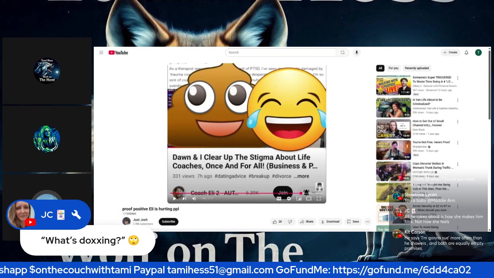This screenshot has width=494, height=278.
Task: Click the #datingadvice hashtag
Action: 230,176
